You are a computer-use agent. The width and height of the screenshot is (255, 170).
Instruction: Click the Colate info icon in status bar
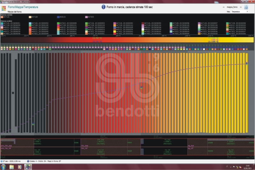pos(28,161)
